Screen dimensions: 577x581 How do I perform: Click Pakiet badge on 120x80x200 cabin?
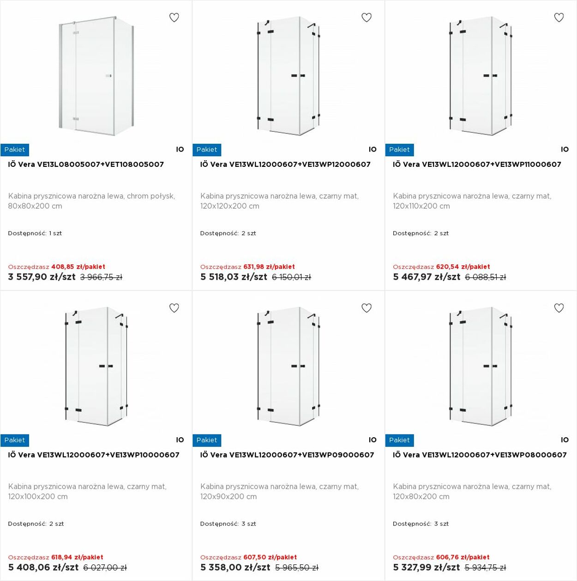point(399,440)
